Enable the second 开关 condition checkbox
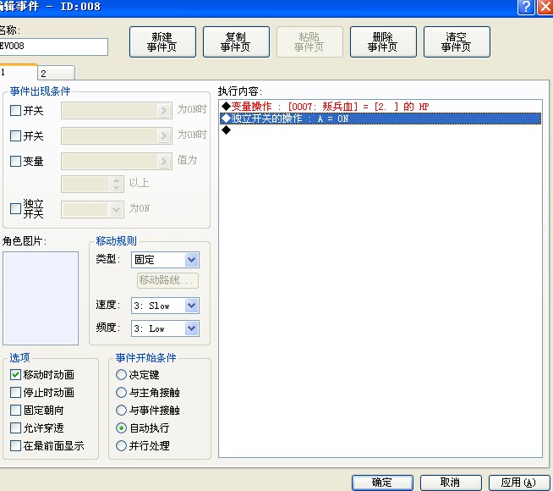 (x=15, y=136)
